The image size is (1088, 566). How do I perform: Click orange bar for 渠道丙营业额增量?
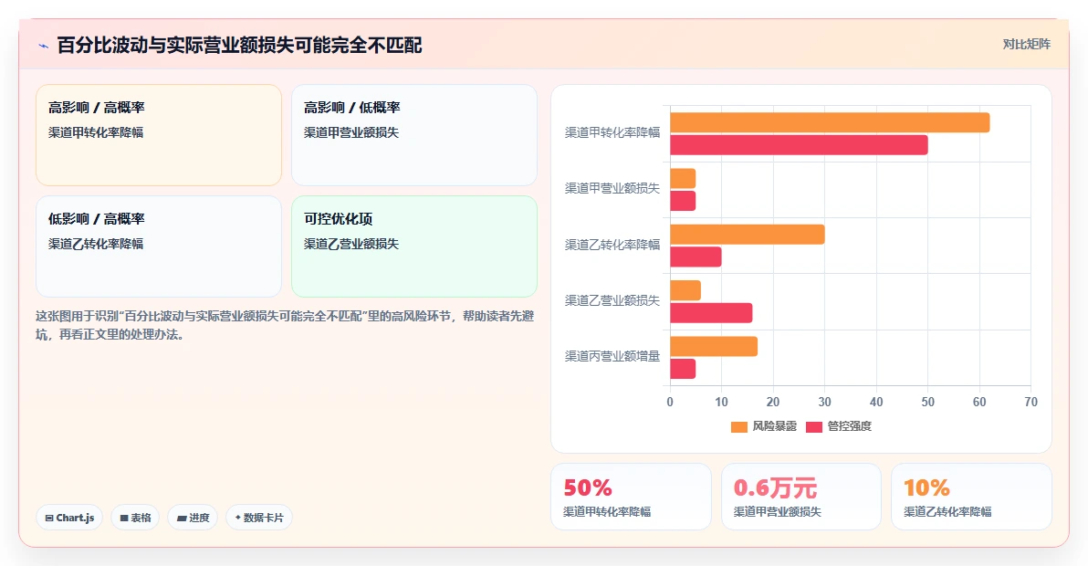[714, 346]
